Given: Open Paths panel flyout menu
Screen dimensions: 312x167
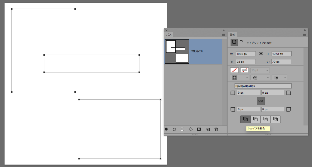Looking at the screenshot, I should point(223,35).
